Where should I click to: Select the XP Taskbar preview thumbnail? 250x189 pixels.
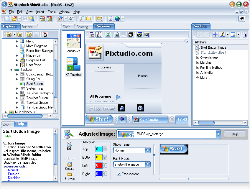[x=73, y=67]
